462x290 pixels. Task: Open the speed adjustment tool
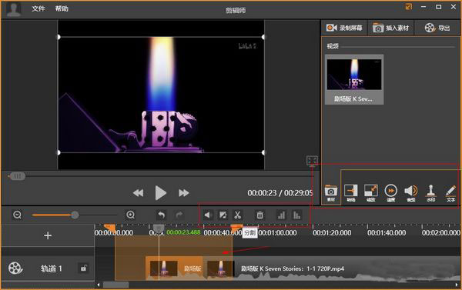[x=390, y=193]
